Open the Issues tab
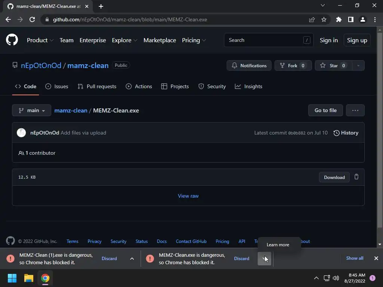The height and width of the screenshot is (287, 383). pos(57,86)
